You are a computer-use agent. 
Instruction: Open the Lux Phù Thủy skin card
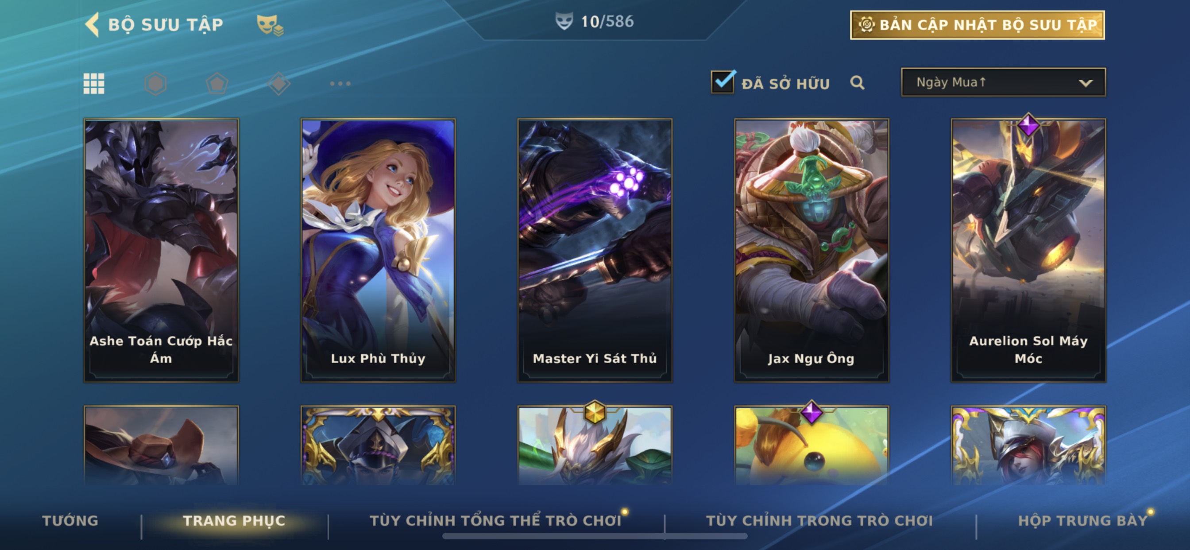point(378,250)
